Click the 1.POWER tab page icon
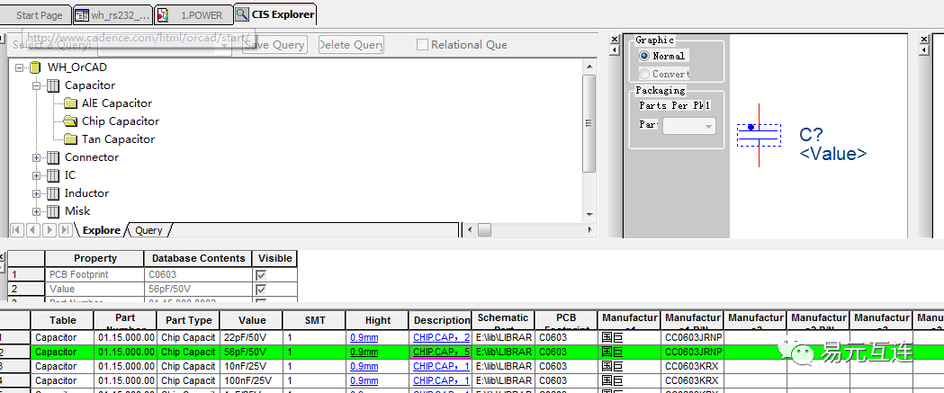Screen dimensions: 944x393 click(161, 15)
